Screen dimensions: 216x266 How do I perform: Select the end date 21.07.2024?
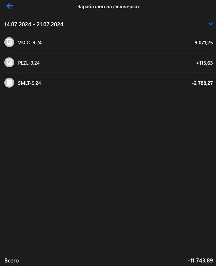(50, 24)
